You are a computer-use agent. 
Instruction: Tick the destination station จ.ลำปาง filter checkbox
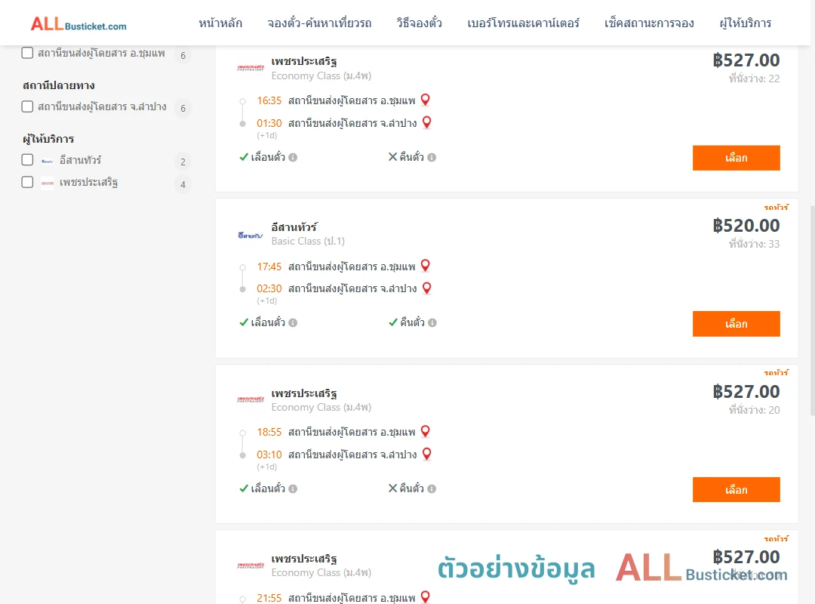tap(28, 106)
